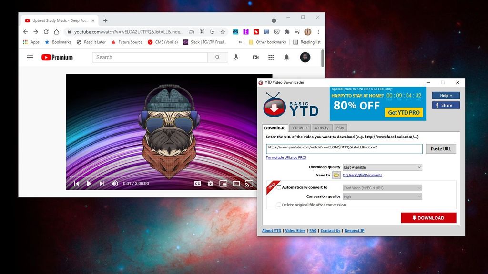488x274 pixels.
Task: Open the Save to folder icon in YTD
Action: pos(336,175)
